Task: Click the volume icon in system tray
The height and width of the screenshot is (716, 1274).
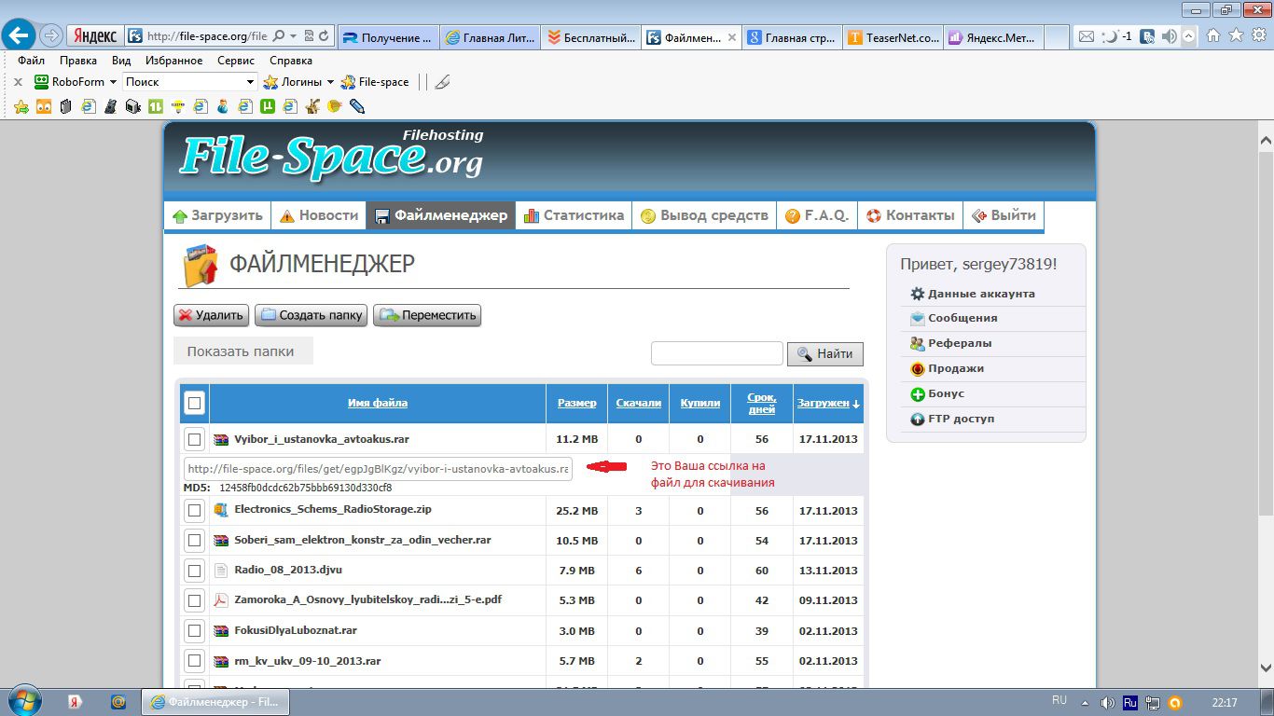Action: pyautogui.click(x=1107, y=702)
